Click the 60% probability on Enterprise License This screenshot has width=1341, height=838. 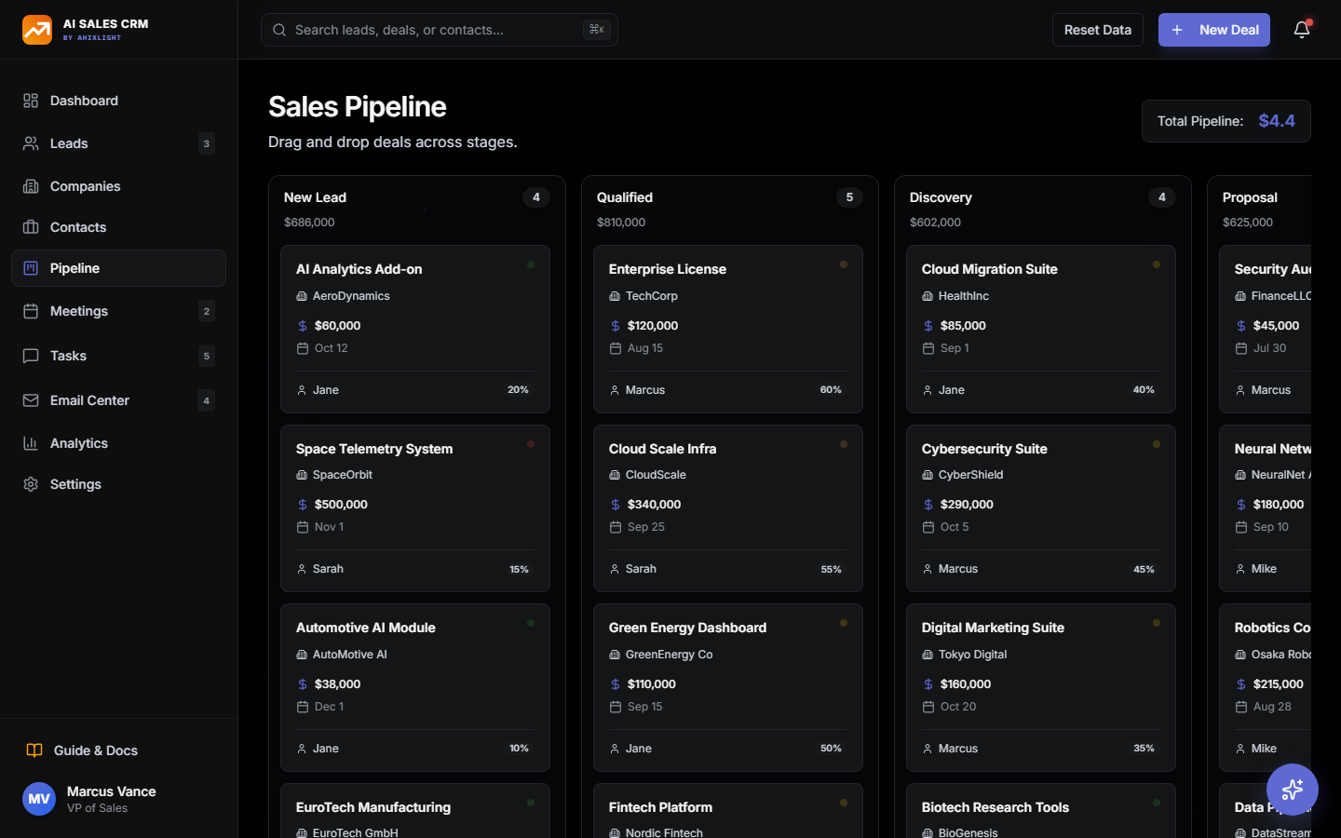(x=831, y=390)
